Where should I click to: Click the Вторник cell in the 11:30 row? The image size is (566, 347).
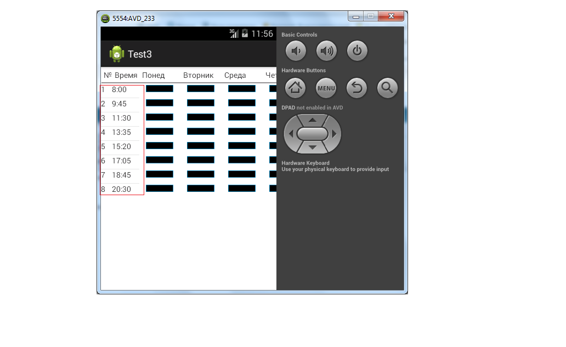click(201, 117)
